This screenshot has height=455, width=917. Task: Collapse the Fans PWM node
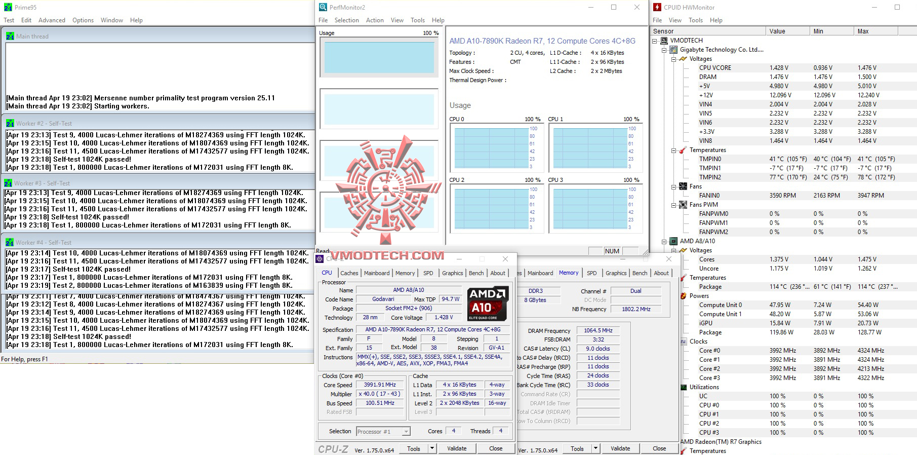[x=673, y=205]
